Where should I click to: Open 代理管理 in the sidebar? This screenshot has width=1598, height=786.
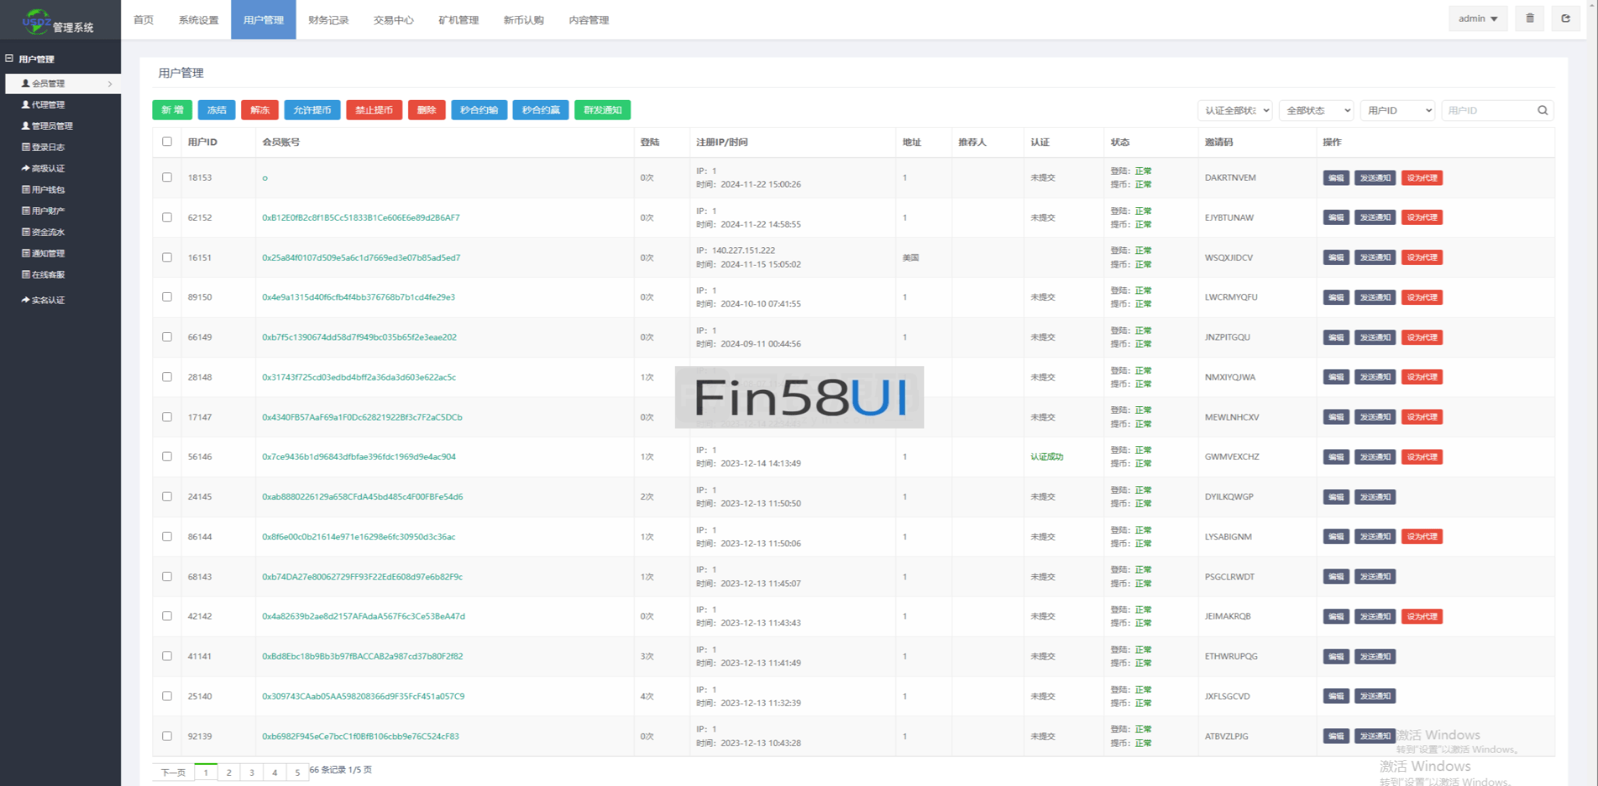coord(48,105)
